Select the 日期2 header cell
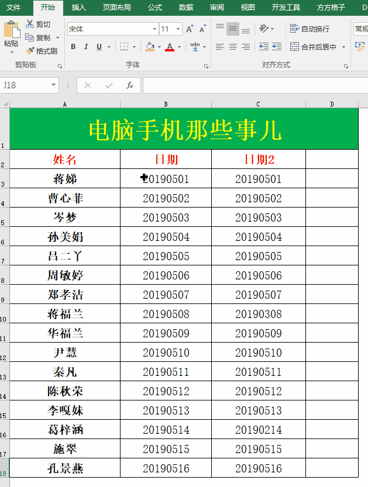The image size is (368, 487). tap(259, 160)
